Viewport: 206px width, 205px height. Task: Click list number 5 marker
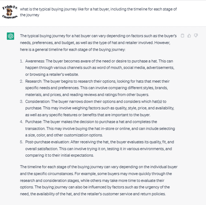22,142
